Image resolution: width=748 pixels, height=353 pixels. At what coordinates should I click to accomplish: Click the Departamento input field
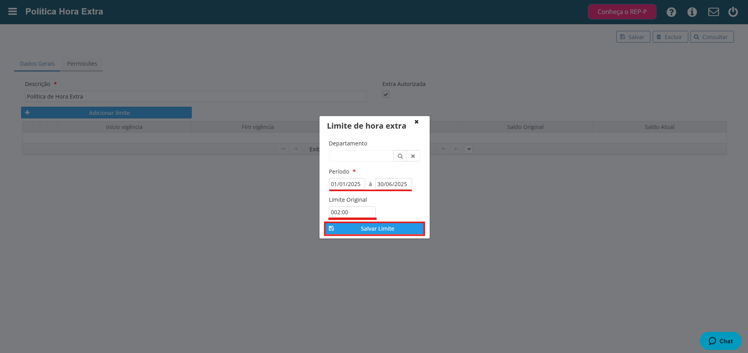(x=361, y=156)
